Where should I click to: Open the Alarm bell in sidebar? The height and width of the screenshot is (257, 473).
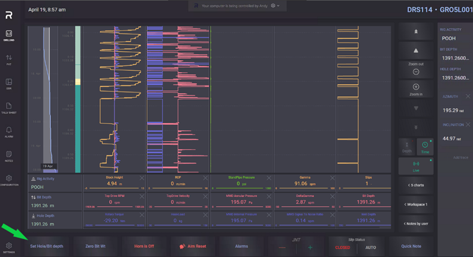click(9, 132)
